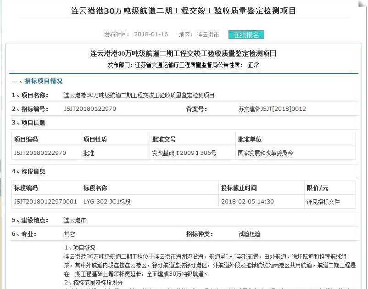
Task: Click the bid deadline 2018-02-05 14:30
Action: [x=247, y=202]
